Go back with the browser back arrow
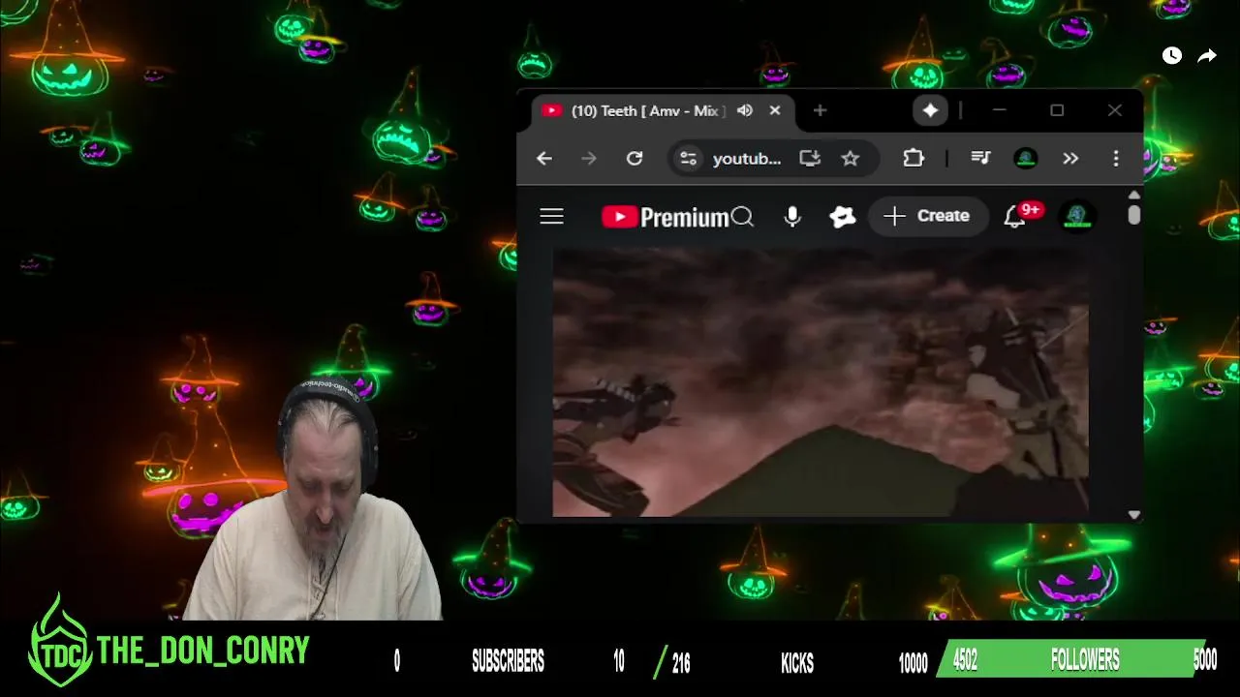This screenshot has height=697, width=1240. 544,159
